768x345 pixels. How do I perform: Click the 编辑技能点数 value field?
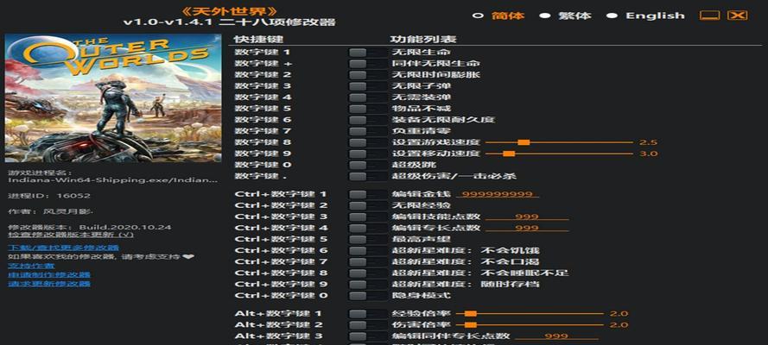pyautogui.click(x=527, y=216)
